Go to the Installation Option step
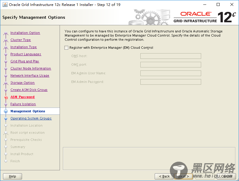239x181 pixels. (x=25, y=33)
